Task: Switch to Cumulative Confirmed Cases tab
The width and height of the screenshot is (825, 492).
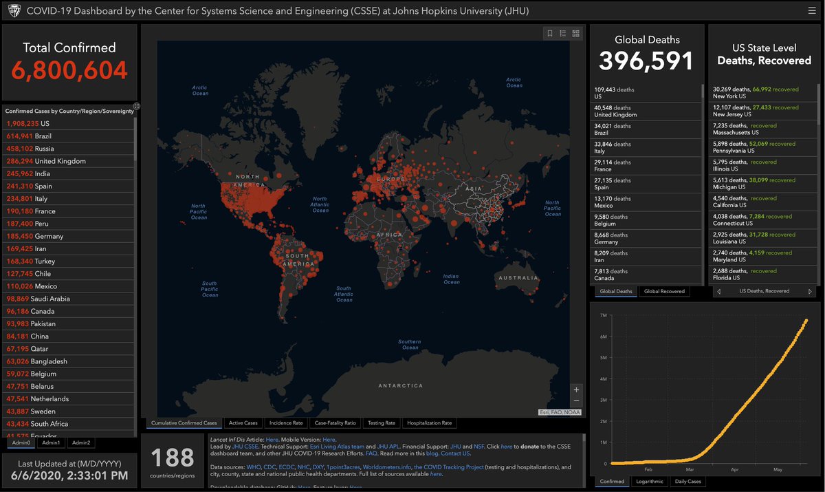Action: click(x=184, y=423)
